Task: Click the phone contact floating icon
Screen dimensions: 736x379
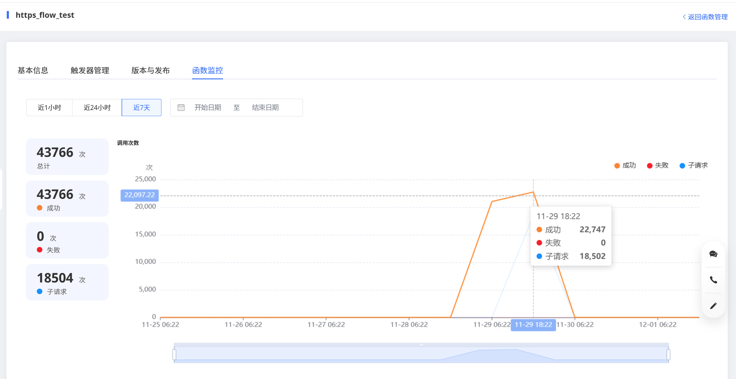Action: click(713, 280)
